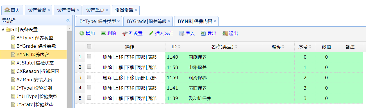Image resolution: width=366 pixels, height=108 pixels.
Task: Check the select-all header checkbox
Action: point(89,47)
